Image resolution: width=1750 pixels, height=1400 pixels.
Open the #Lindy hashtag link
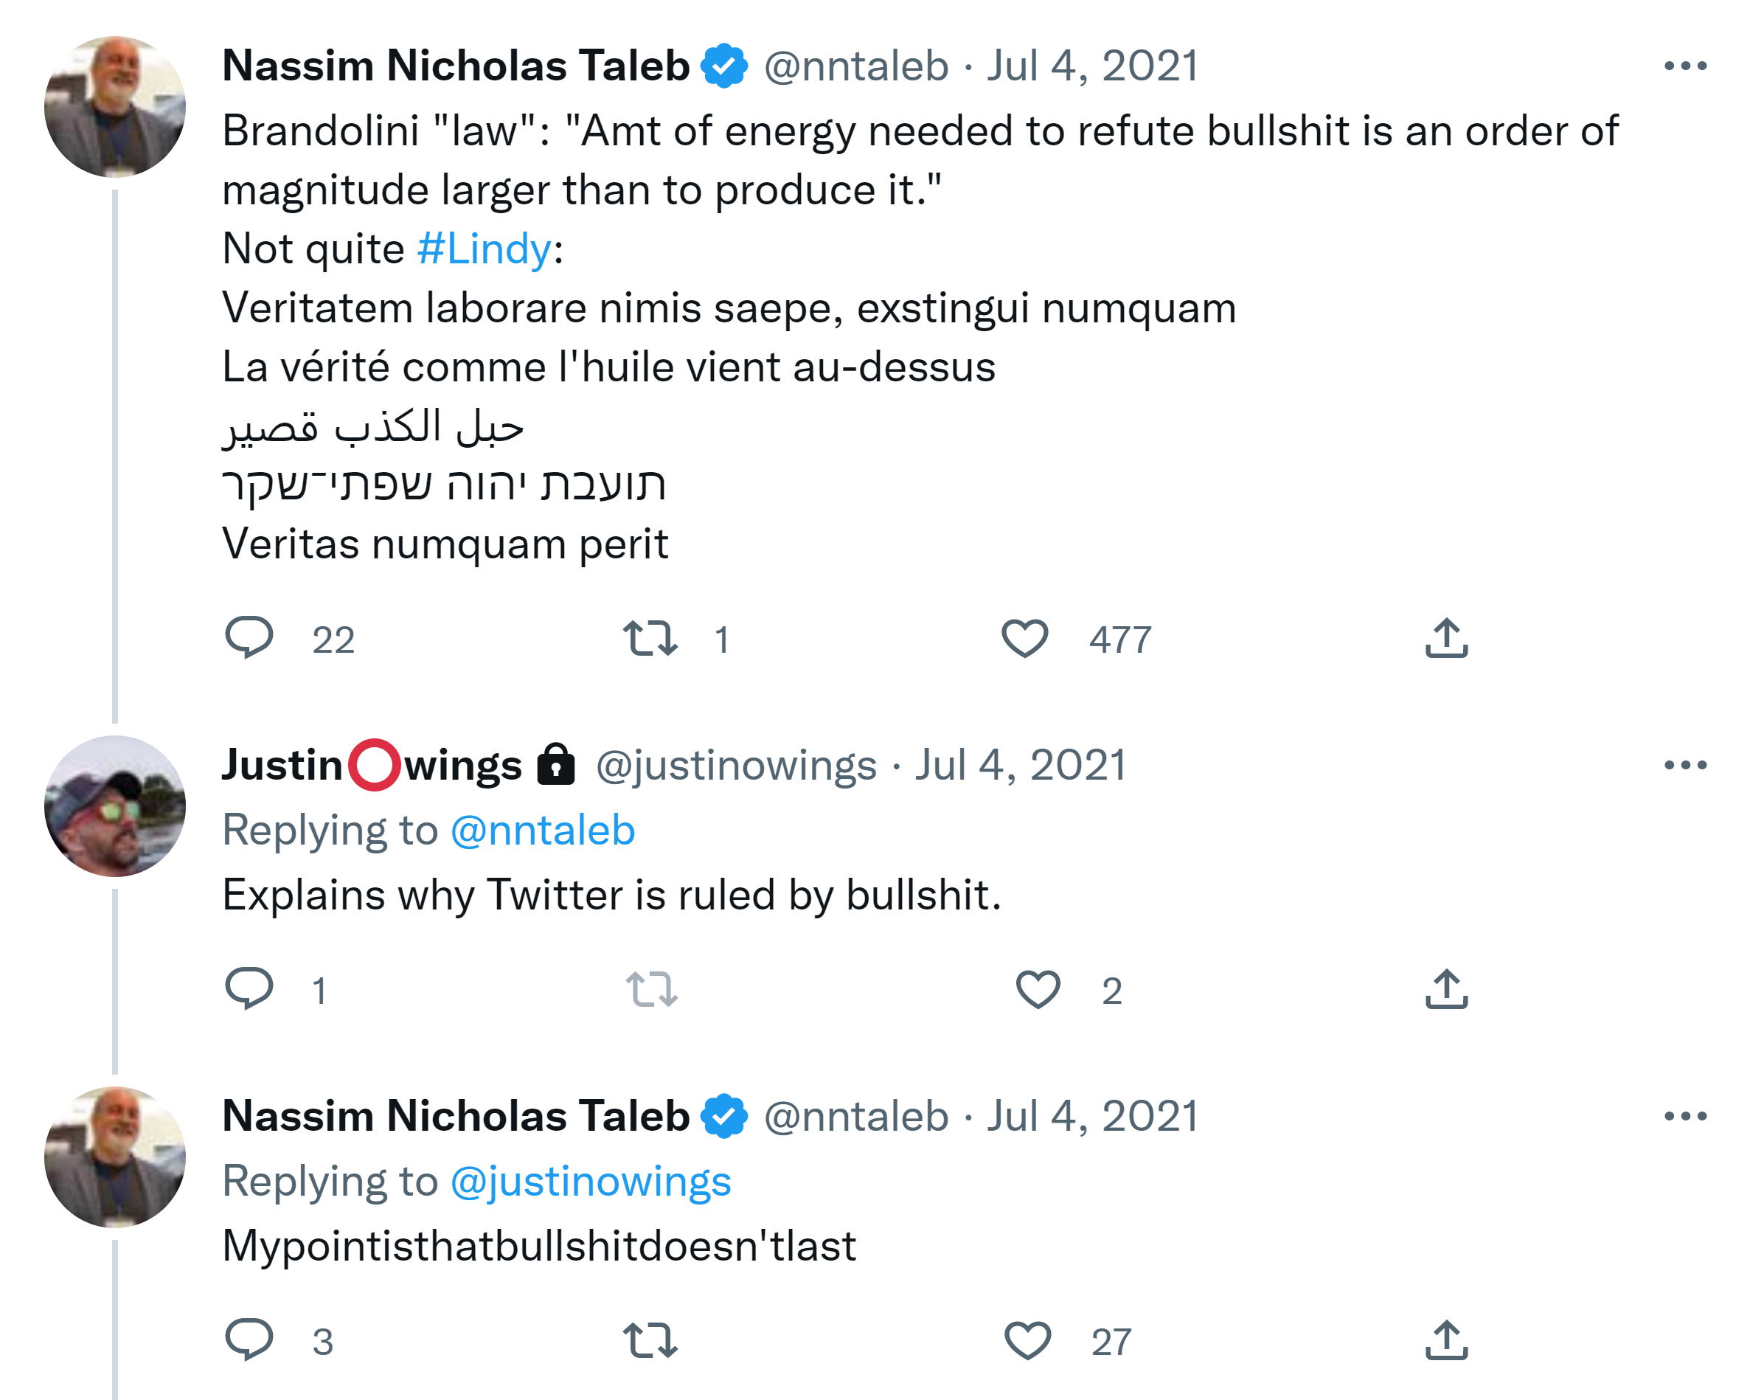pyautogui.click(x=485, y=249)
